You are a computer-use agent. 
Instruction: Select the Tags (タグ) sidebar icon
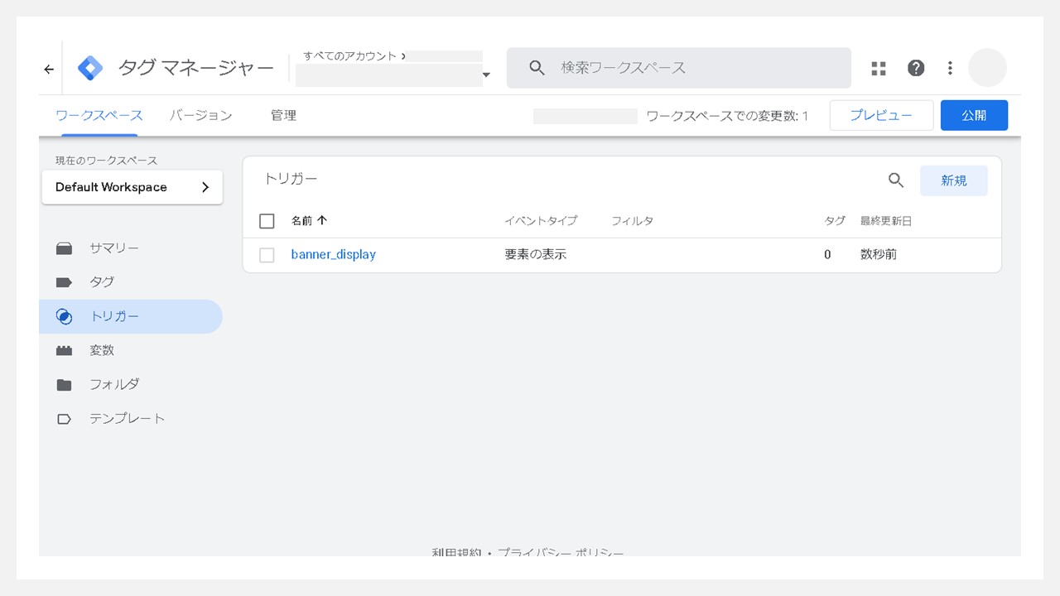pos(64,281)
